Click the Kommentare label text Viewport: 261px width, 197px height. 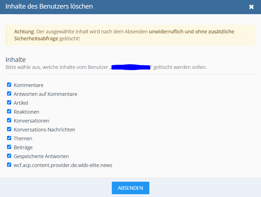tap(29, 85)
